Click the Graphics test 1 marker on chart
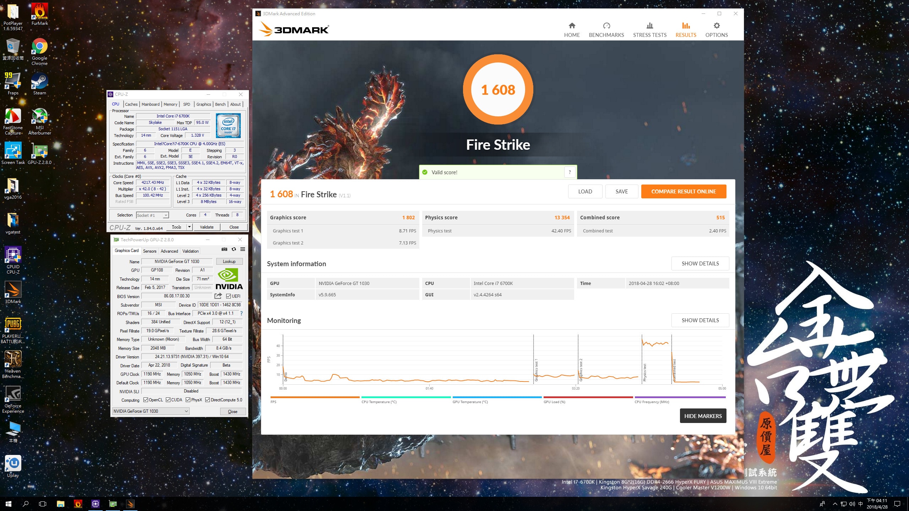 tap(536, 370)
